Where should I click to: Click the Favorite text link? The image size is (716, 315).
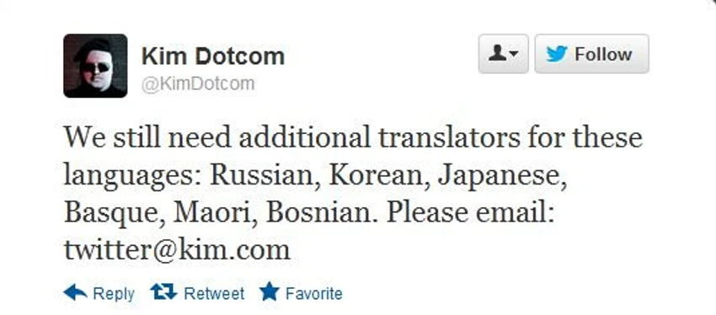(314, 293)
